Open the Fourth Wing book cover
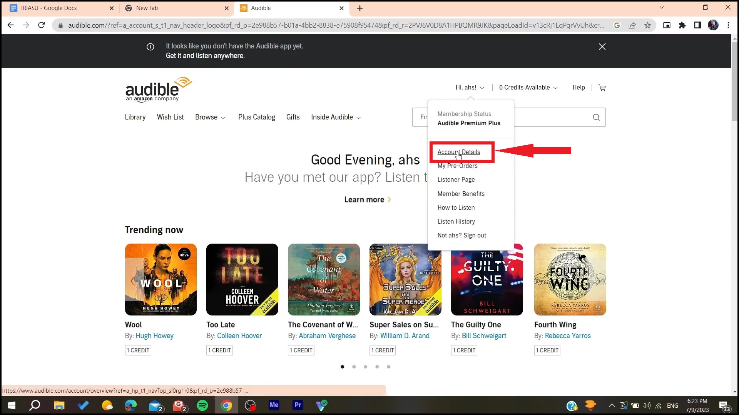Viewport: 739px width, 415px height. pos(570,279)
